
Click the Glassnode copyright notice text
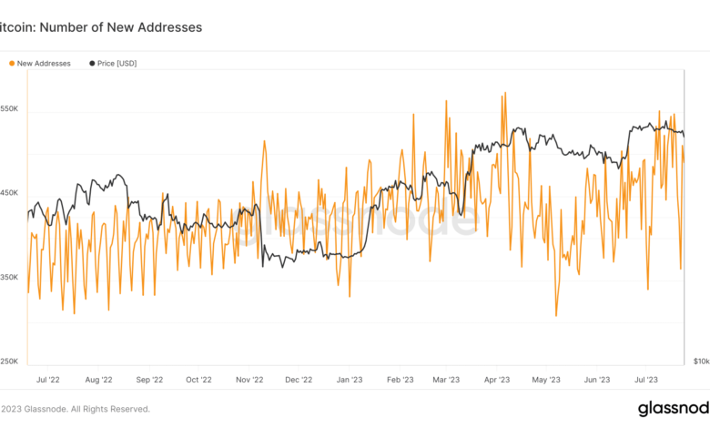[75, 409]
